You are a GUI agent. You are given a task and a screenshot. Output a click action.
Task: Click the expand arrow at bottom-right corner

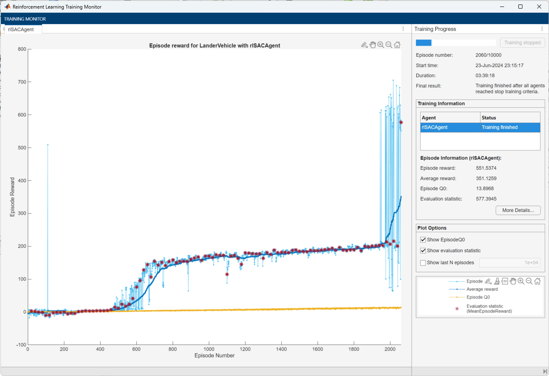[545, 371]
